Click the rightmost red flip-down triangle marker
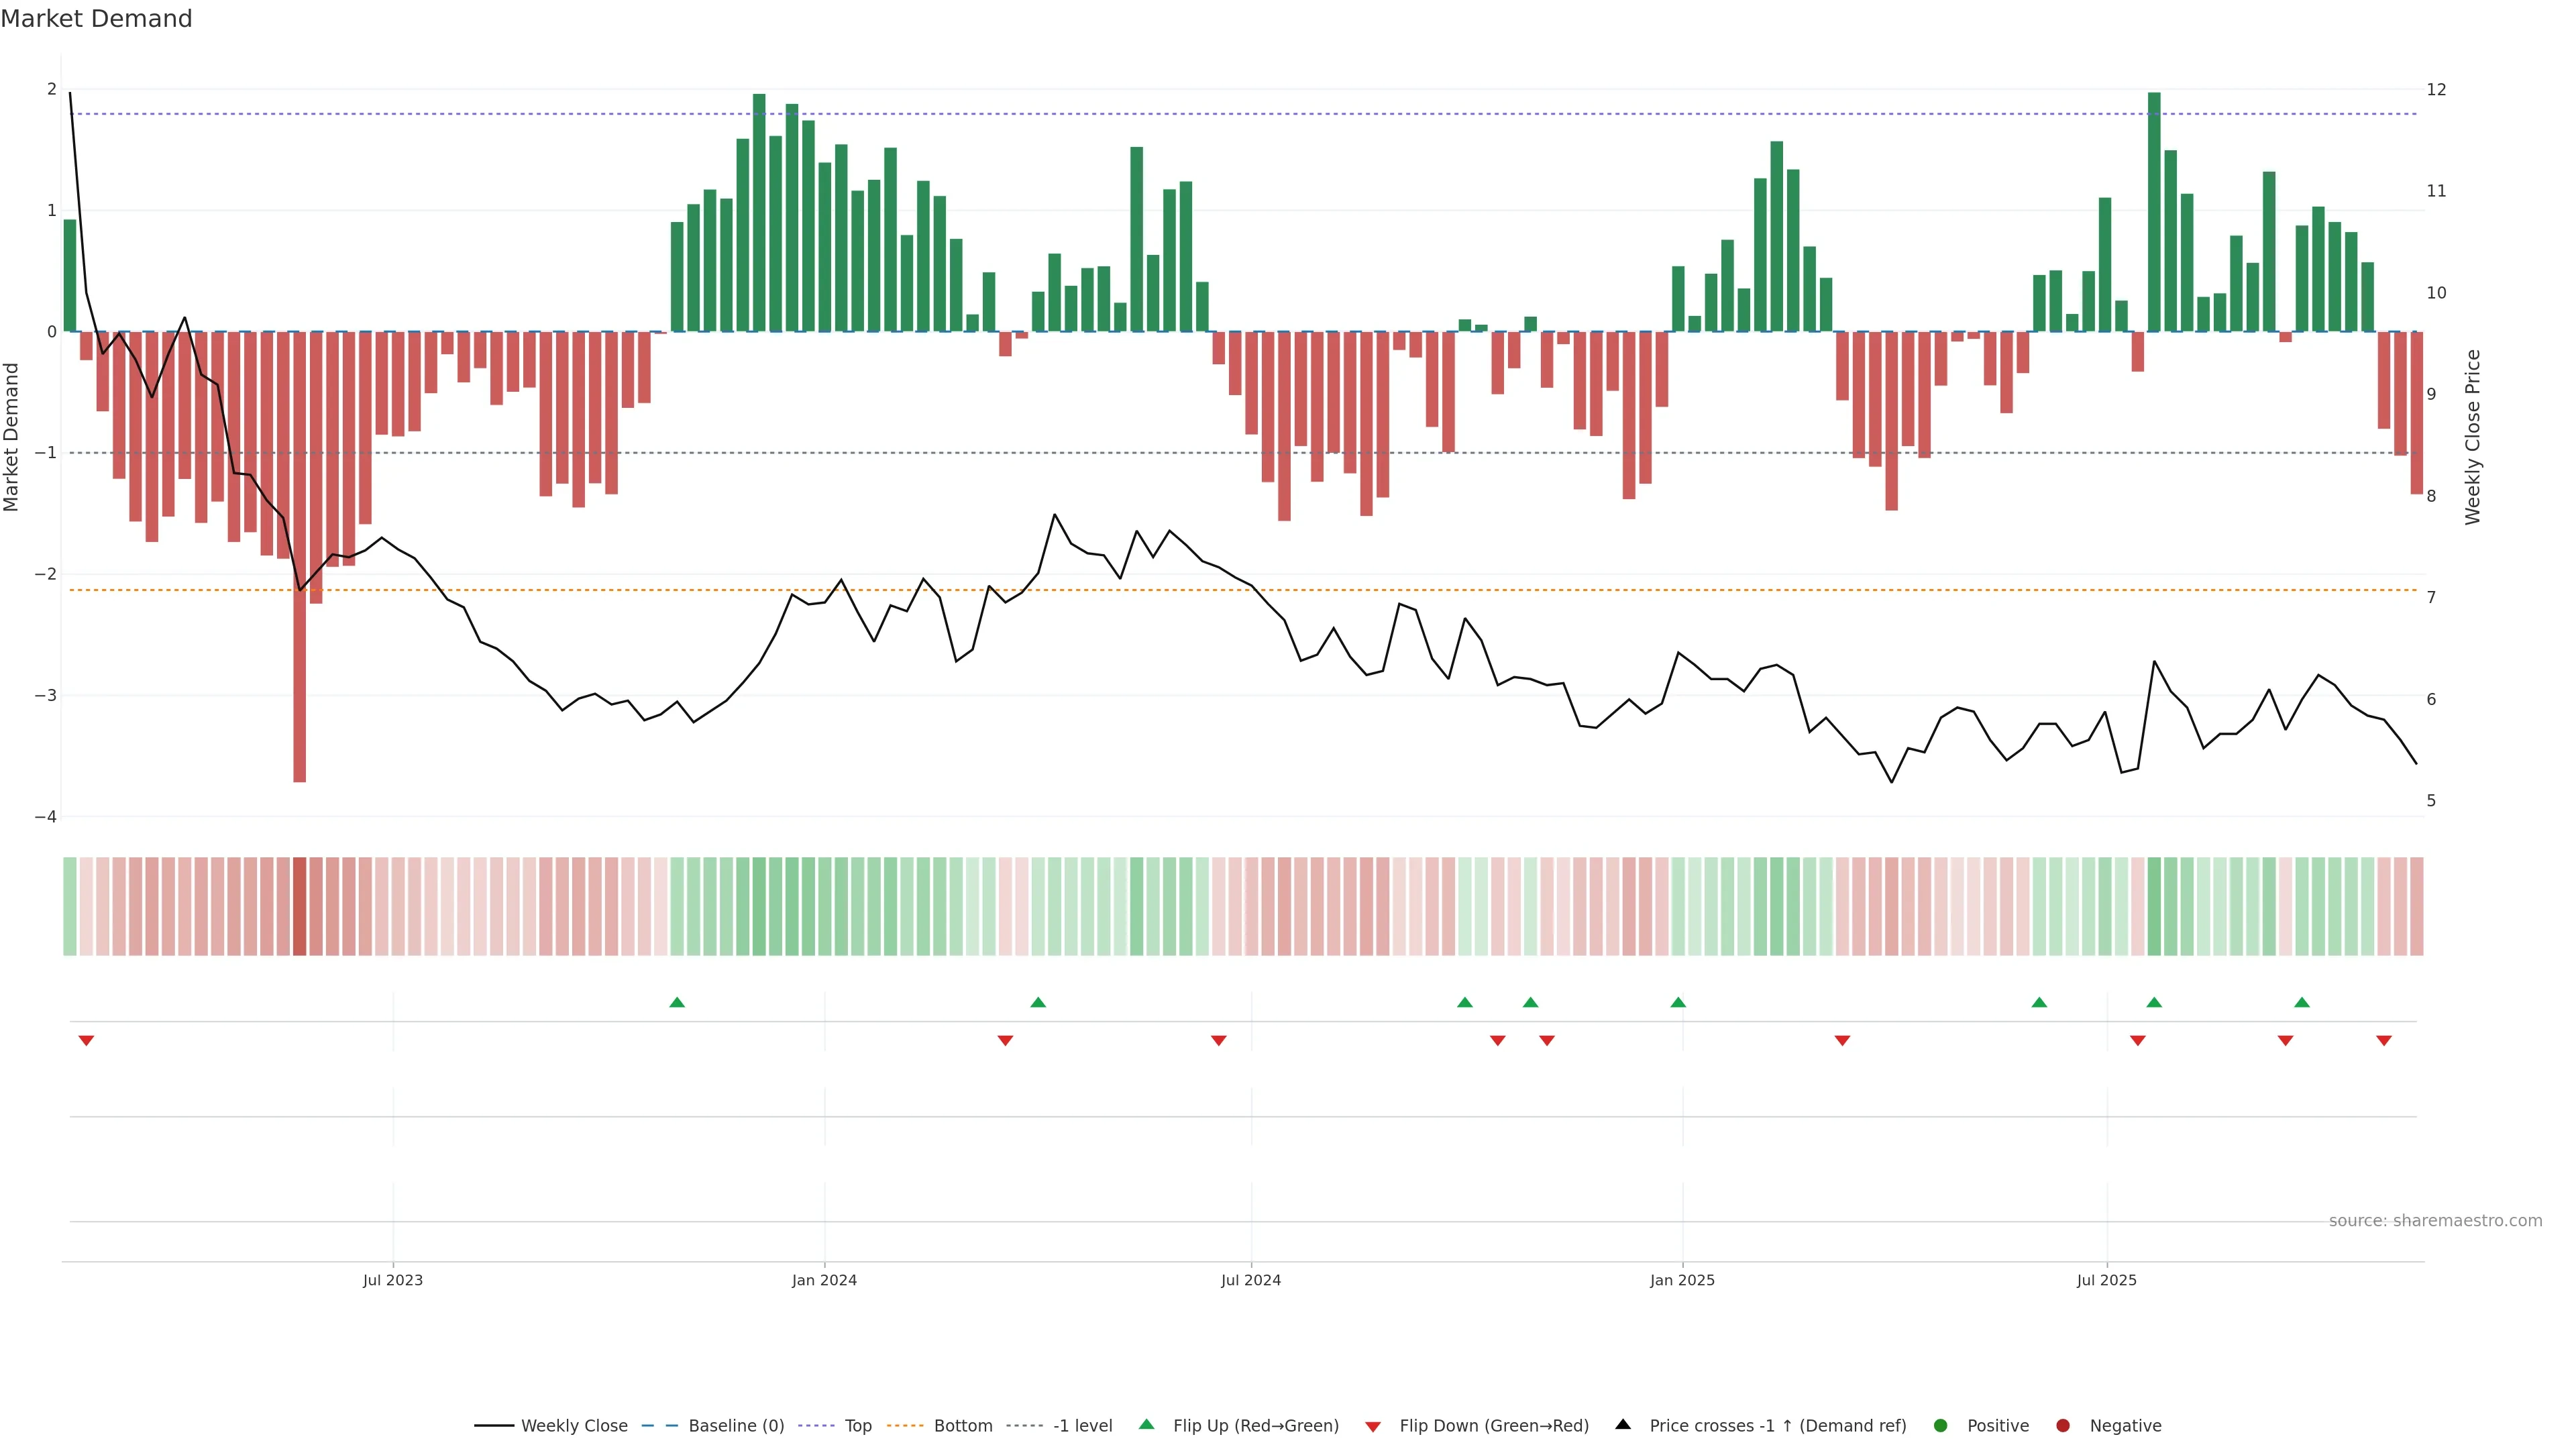Screen dimensions: 2576x1449 (2384, 1041)
